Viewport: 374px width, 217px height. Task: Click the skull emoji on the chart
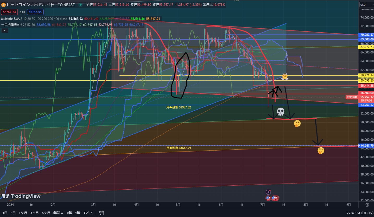coord(280,112)
